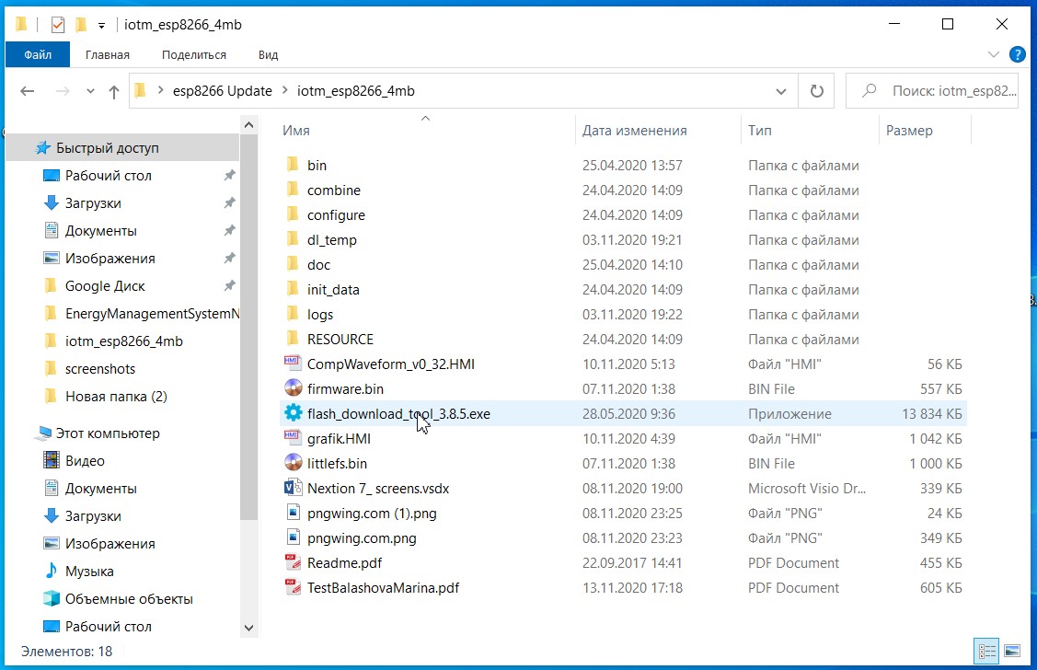Viewport: 1037px width, 670px height.
Task: Expand the address bar history dropdown
Action: click(781, 91)
